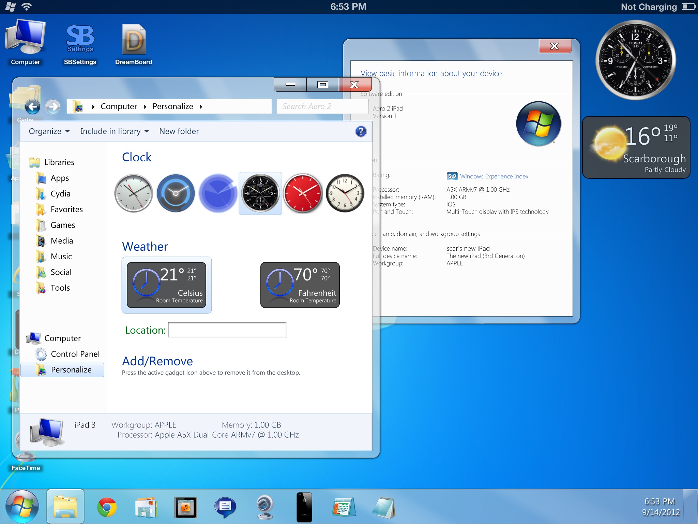Open the DreamBoard desktop icon
Screen dimensions: 698x524
coord(134,44)
